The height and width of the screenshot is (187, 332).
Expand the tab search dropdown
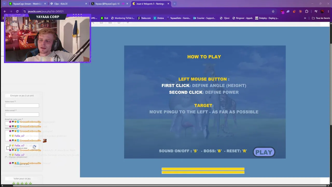pyautogui.click(x=4, y=4)
